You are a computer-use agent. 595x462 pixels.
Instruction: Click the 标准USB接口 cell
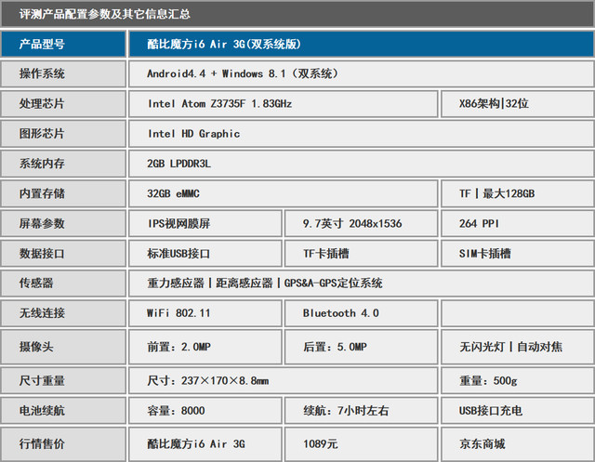pos(205,254)
